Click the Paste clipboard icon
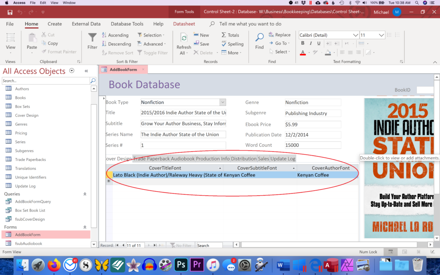Viewport: 440px width, 275px height. [32, 38]
